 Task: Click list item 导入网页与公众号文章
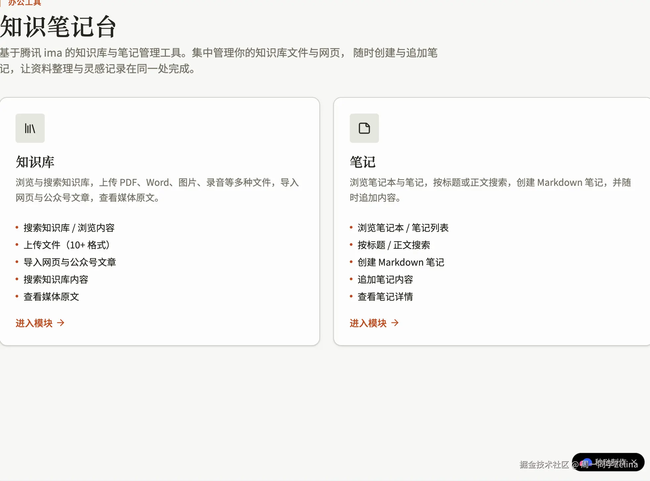click(x=70, y=262)
